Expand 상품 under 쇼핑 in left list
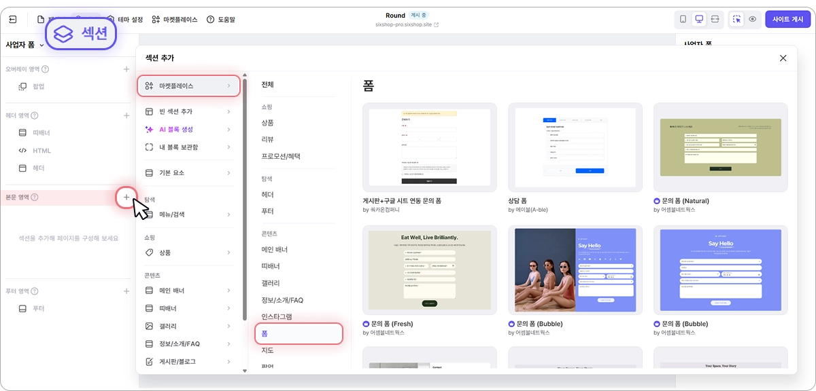 click(x=188, y=253)
